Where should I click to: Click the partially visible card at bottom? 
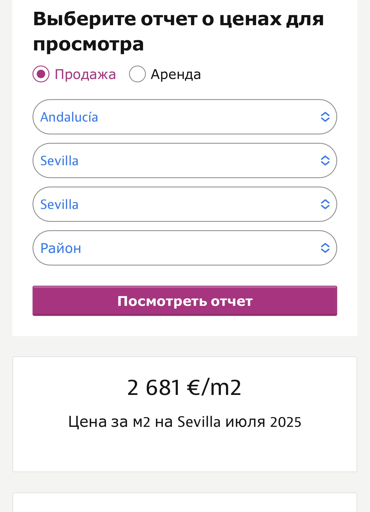(x=185, y=503)
